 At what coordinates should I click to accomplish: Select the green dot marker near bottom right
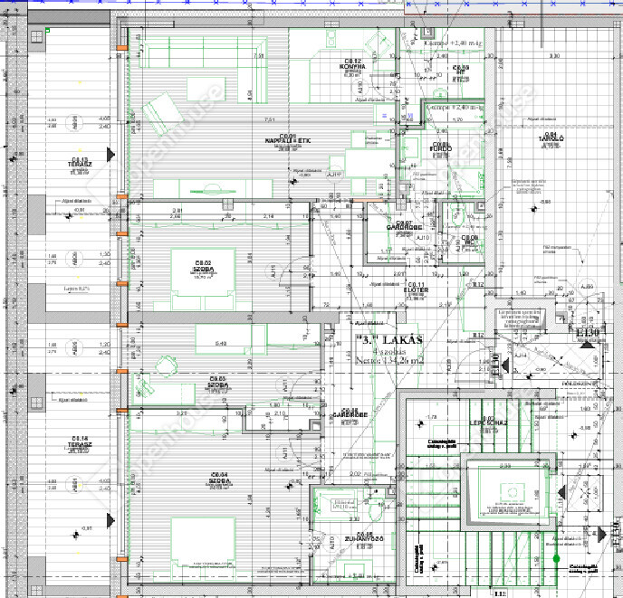554,558
